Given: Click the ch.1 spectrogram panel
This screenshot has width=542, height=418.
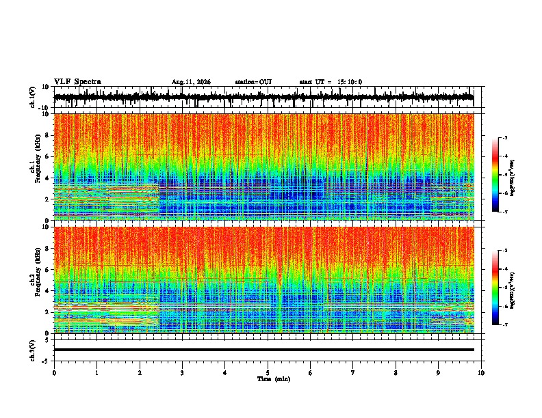Looking at the screenshot, I should (263, 167).
